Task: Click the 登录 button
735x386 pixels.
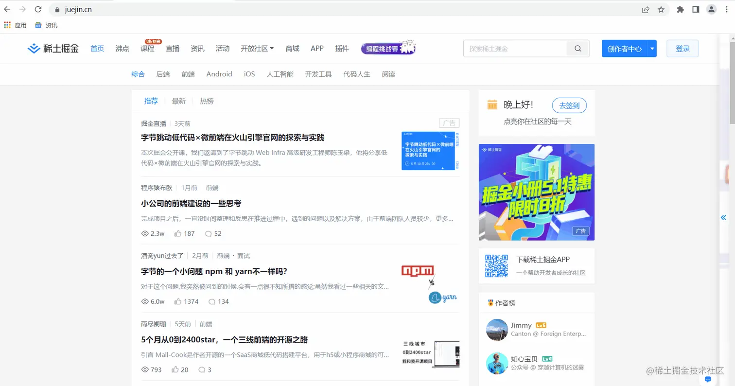Action: tap(682, 49)
